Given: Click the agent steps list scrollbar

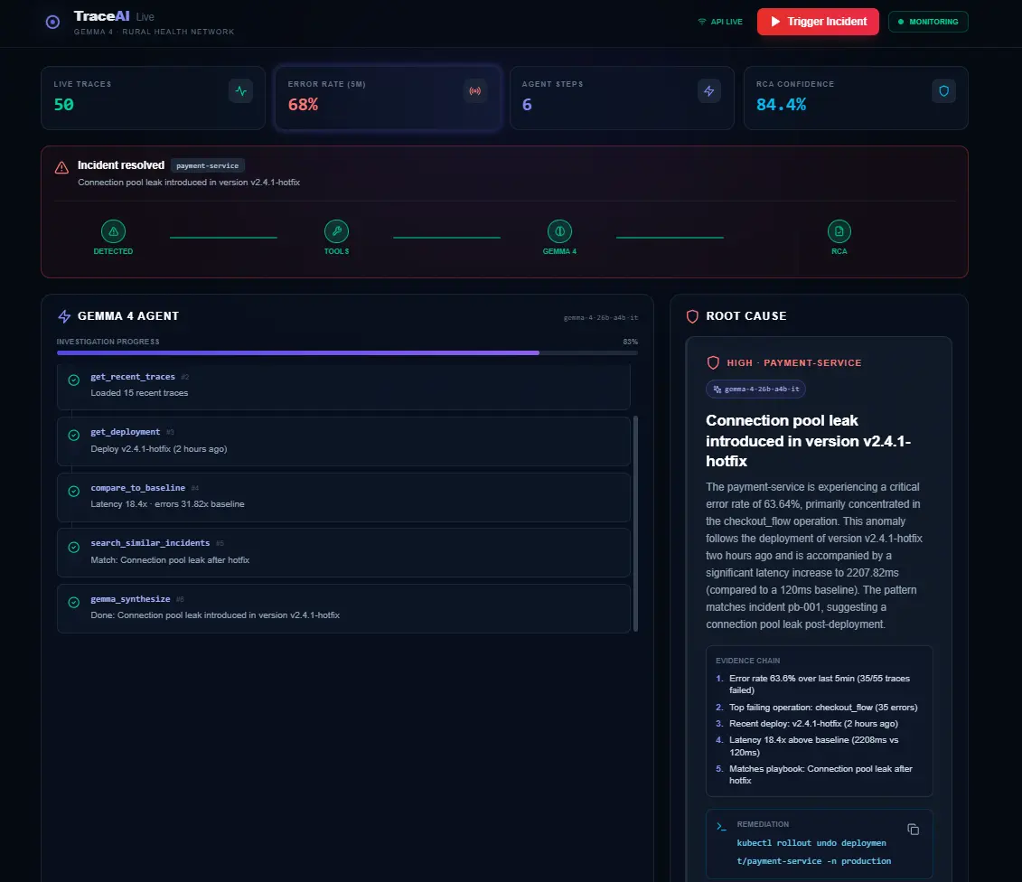Looking at the screenshot, I should [x=635, y=523].
